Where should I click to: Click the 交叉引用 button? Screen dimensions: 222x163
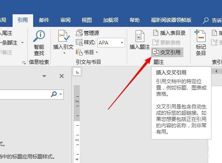167,52
